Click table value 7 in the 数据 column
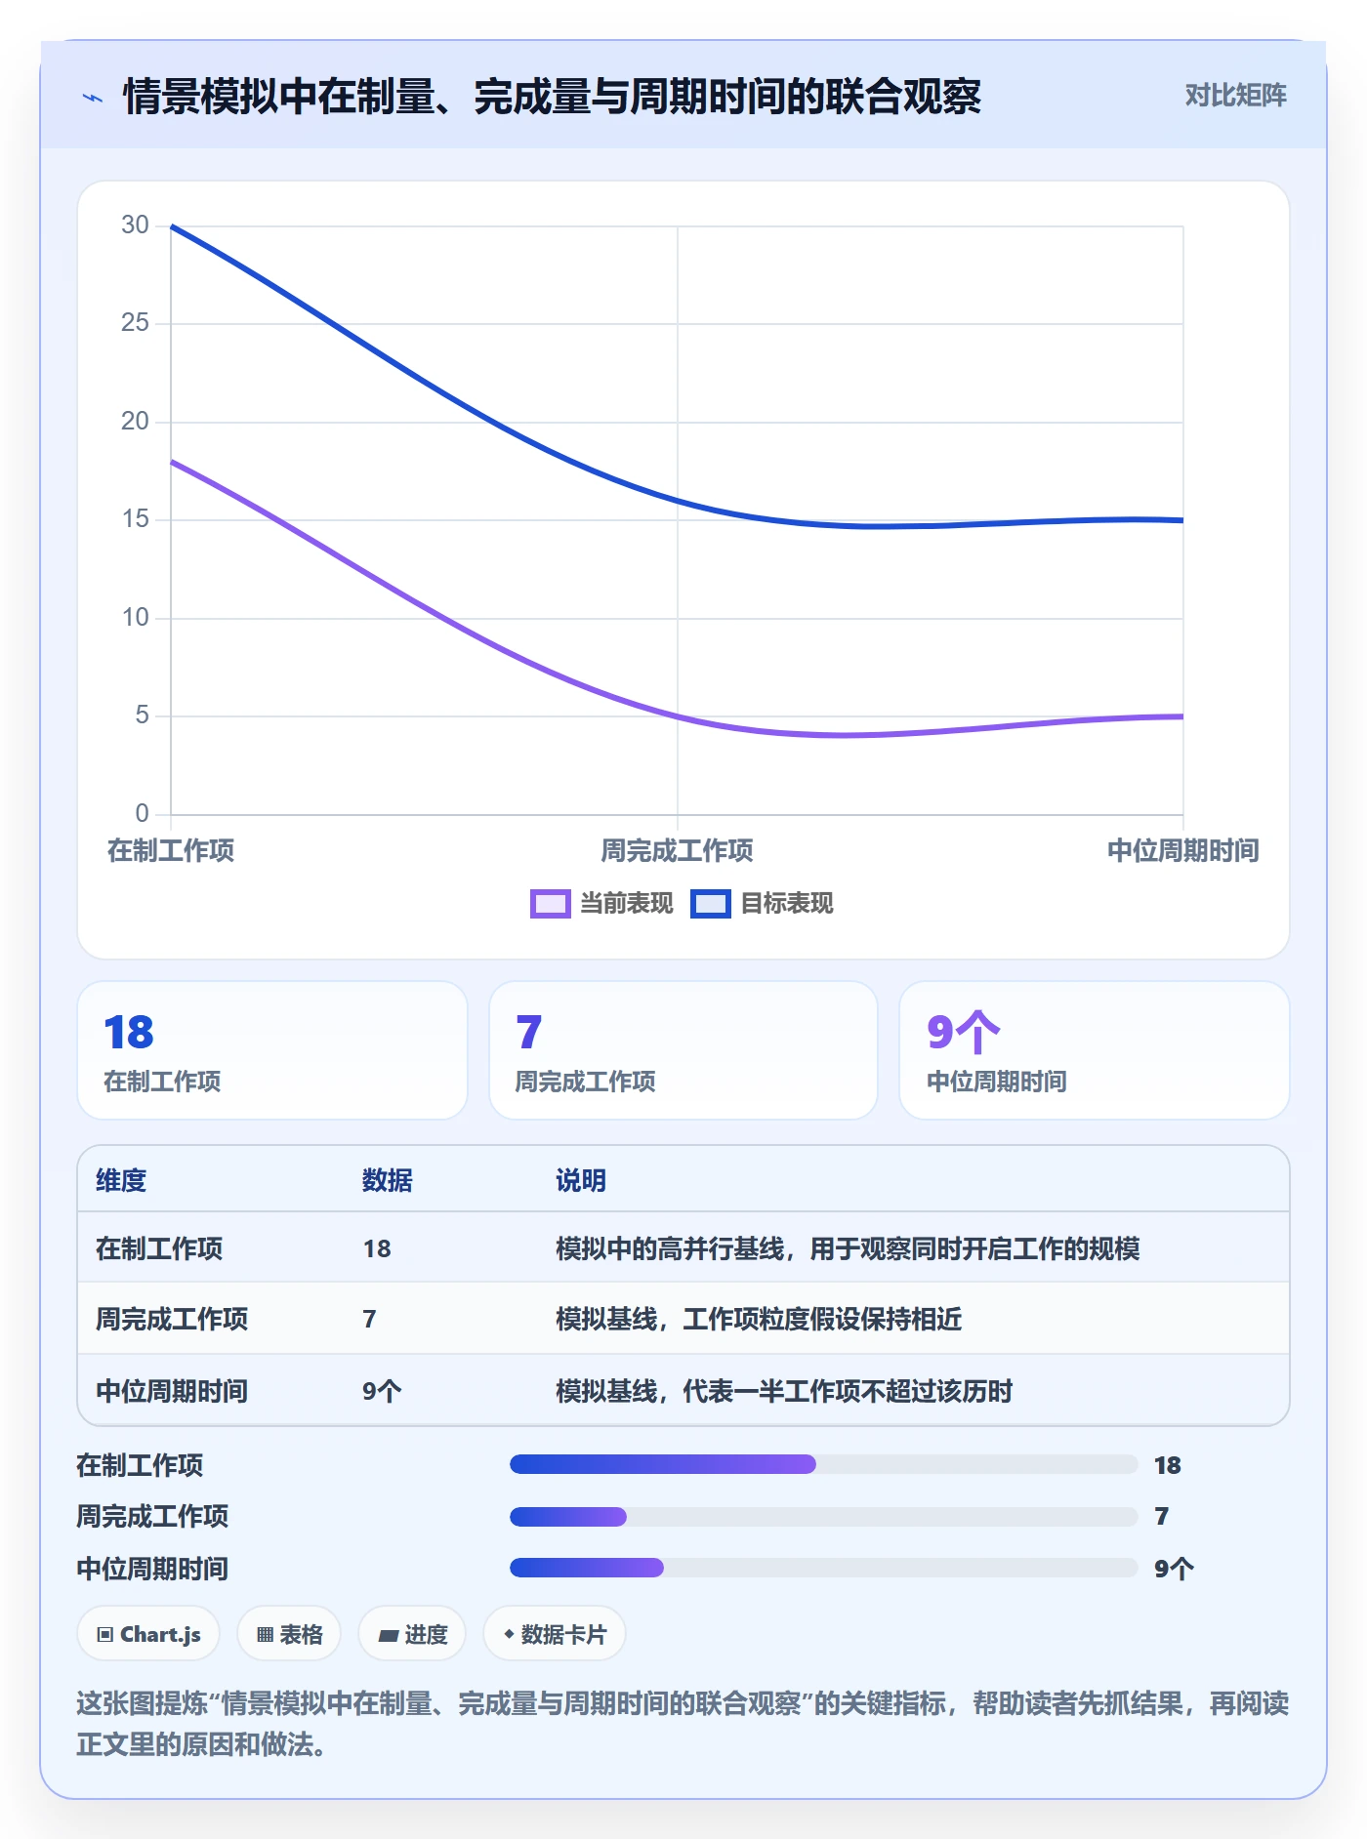Viewport: 1367px width, 1839px height. 369,1320
